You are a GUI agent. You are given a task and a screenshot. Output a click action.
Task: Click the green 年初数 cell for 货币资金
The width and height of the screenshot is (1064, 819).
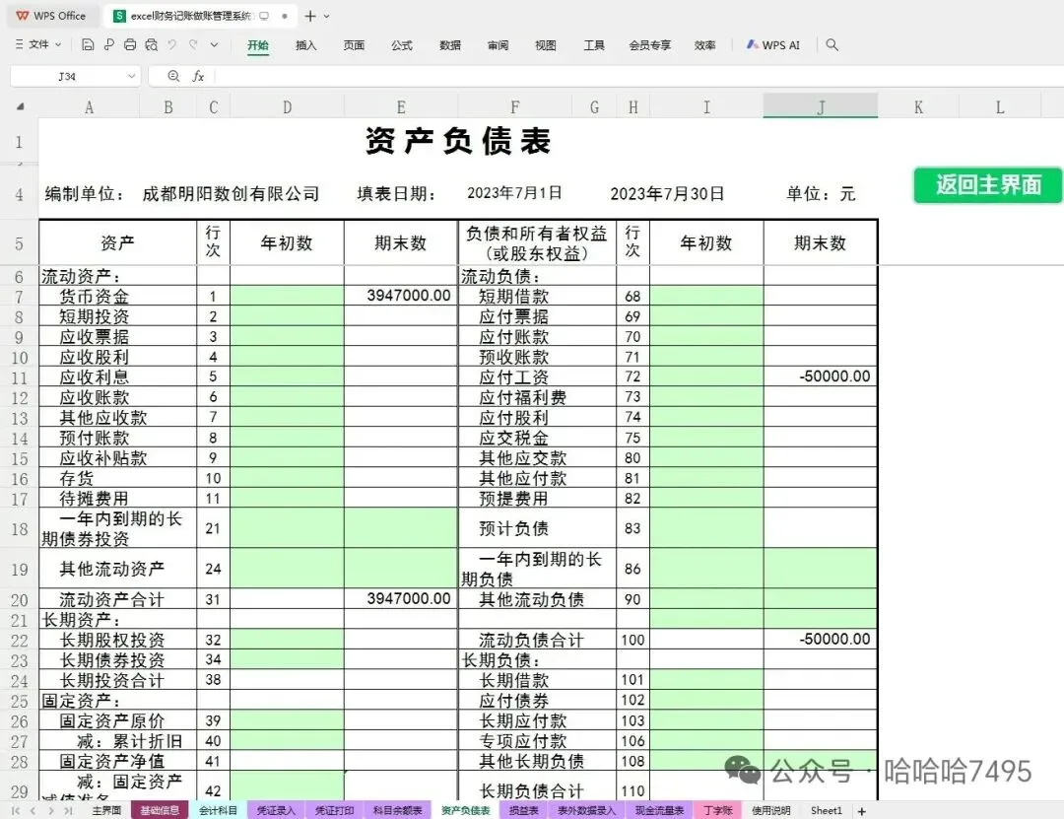click(x=287, y=296)
